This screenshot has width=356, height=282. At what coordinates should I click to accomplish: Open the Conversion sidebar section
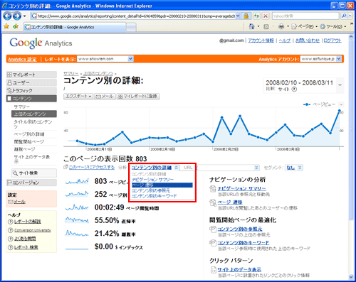(x=31, y=183)
